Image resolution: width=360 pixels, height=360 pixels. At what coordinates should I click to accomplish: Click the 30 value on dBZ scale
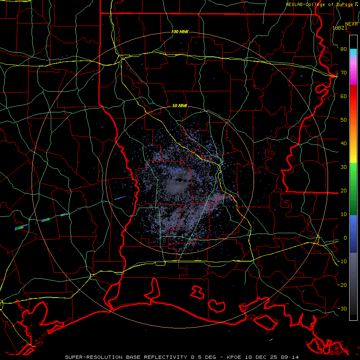click(344, 167)
